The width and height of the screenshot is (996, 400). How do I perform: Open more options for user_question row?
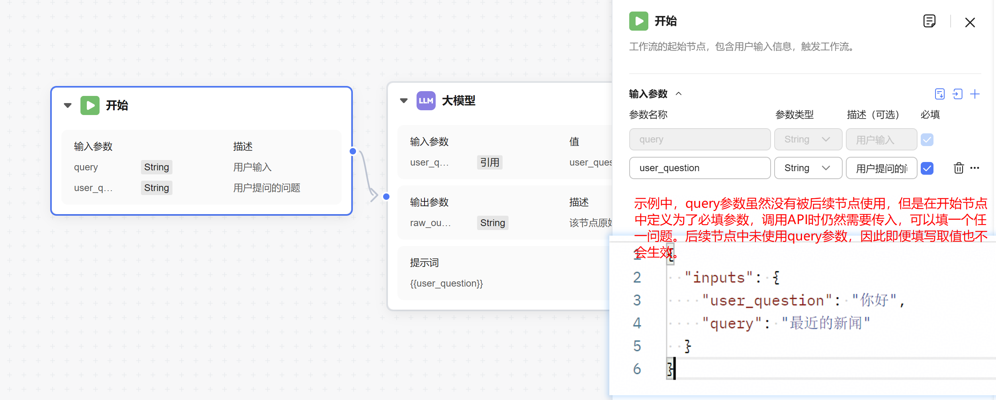975,168
